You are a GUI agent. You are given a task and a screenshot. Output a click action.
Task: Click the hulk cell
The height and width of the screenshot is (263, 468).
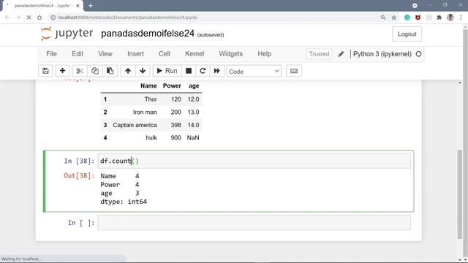click(151, 138)
